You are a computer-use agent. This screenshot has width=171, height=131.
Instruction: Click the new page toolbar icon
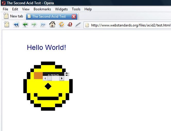click(7, 24)
